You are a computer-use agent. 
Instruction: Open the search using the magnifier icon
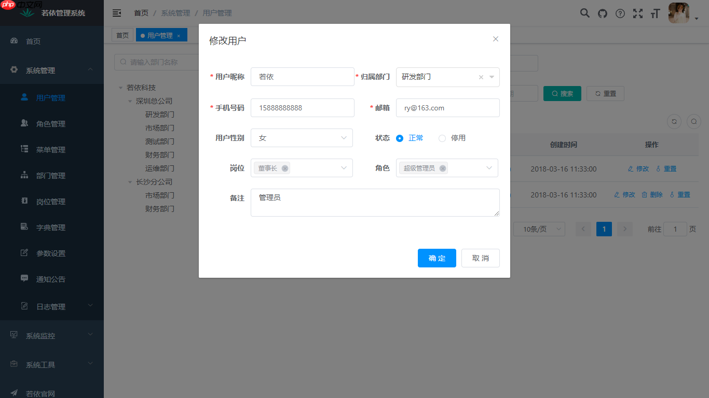click(584, 13)
